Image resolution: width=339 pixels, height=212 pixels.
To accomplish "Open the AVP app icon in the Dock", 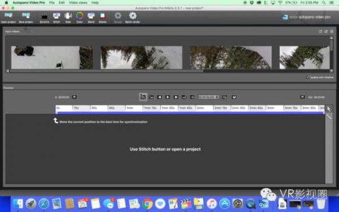I will point(263,204).
